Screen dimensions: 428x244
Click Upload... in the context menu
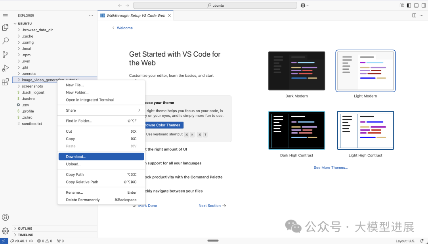coord(101,164)
